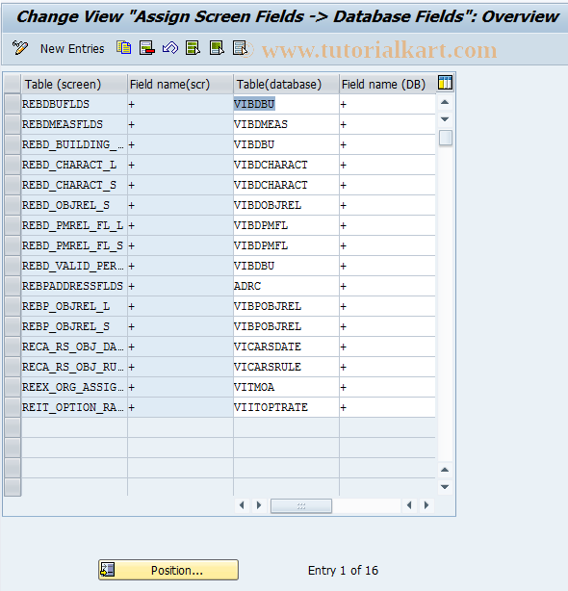Click vertical scrollbar thumb
The image size is (568, 591).
point(445,138)
